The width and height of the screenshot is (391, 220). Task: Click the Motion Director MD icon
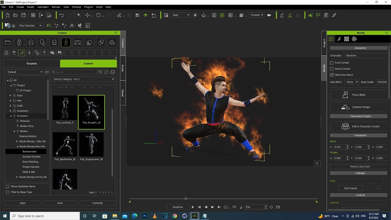(8, 26)
